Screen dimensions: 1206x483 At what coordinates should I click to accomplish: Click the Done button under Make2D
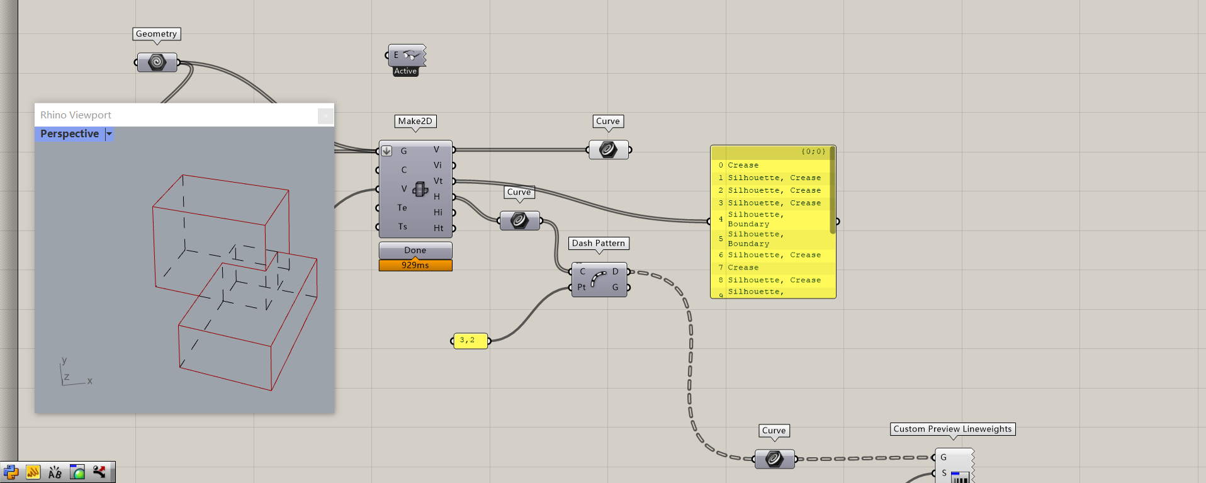(415, 250)
